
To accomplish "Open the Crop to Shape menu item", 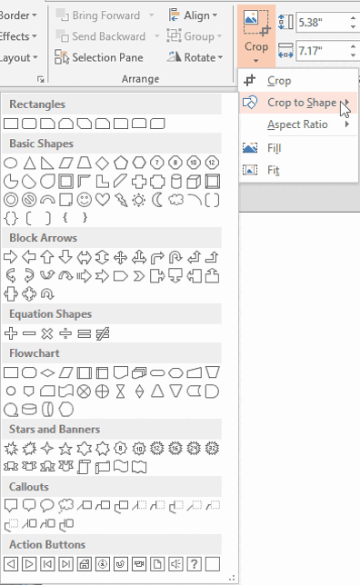I will pos(298,103).
